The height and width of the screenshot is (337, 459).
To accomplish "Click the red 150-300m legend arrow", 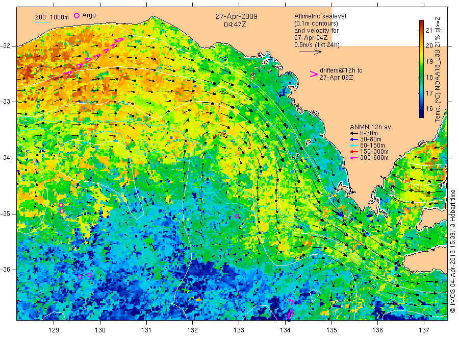I will tap(354, 152).
